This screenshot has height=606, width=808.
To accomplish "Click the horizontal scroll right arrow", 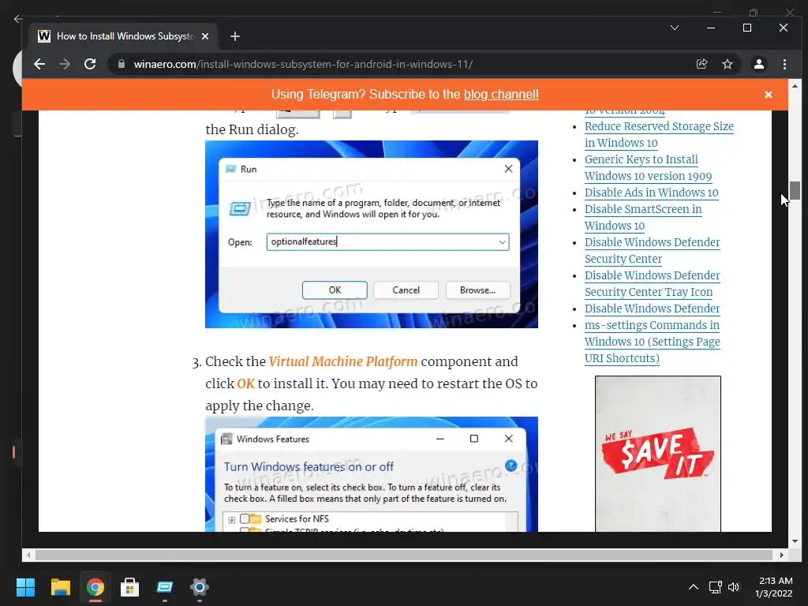I will pyautogui.click(x=782, y=555).
